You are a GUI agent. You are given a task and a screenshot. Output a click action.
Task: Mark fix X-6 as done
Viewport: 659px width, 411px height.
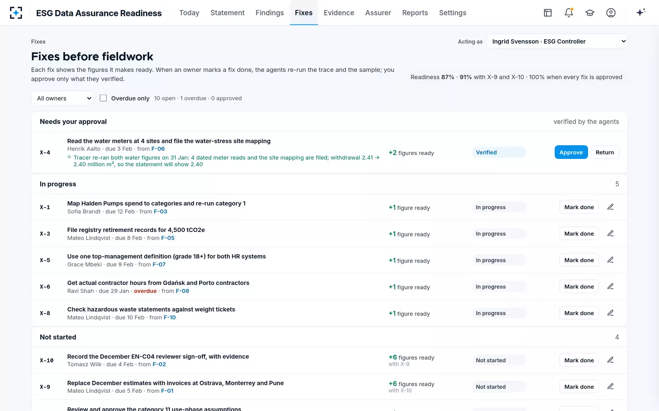(x=579, y=286)
